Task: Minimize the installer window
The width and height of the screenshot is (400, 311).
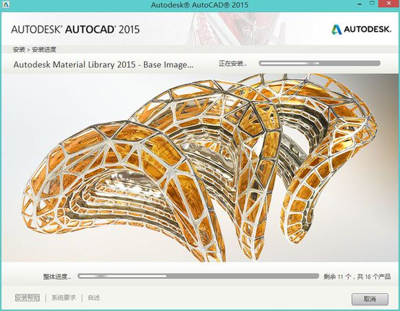Action: 360,4
